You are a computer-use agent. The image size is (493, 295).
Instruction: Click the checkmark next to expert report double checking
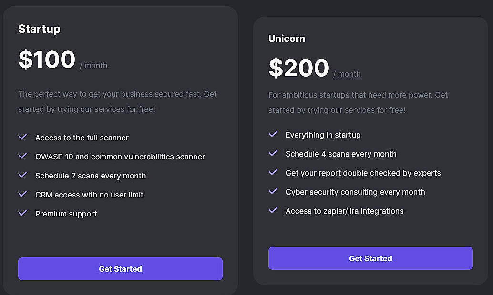click(273, 172)
